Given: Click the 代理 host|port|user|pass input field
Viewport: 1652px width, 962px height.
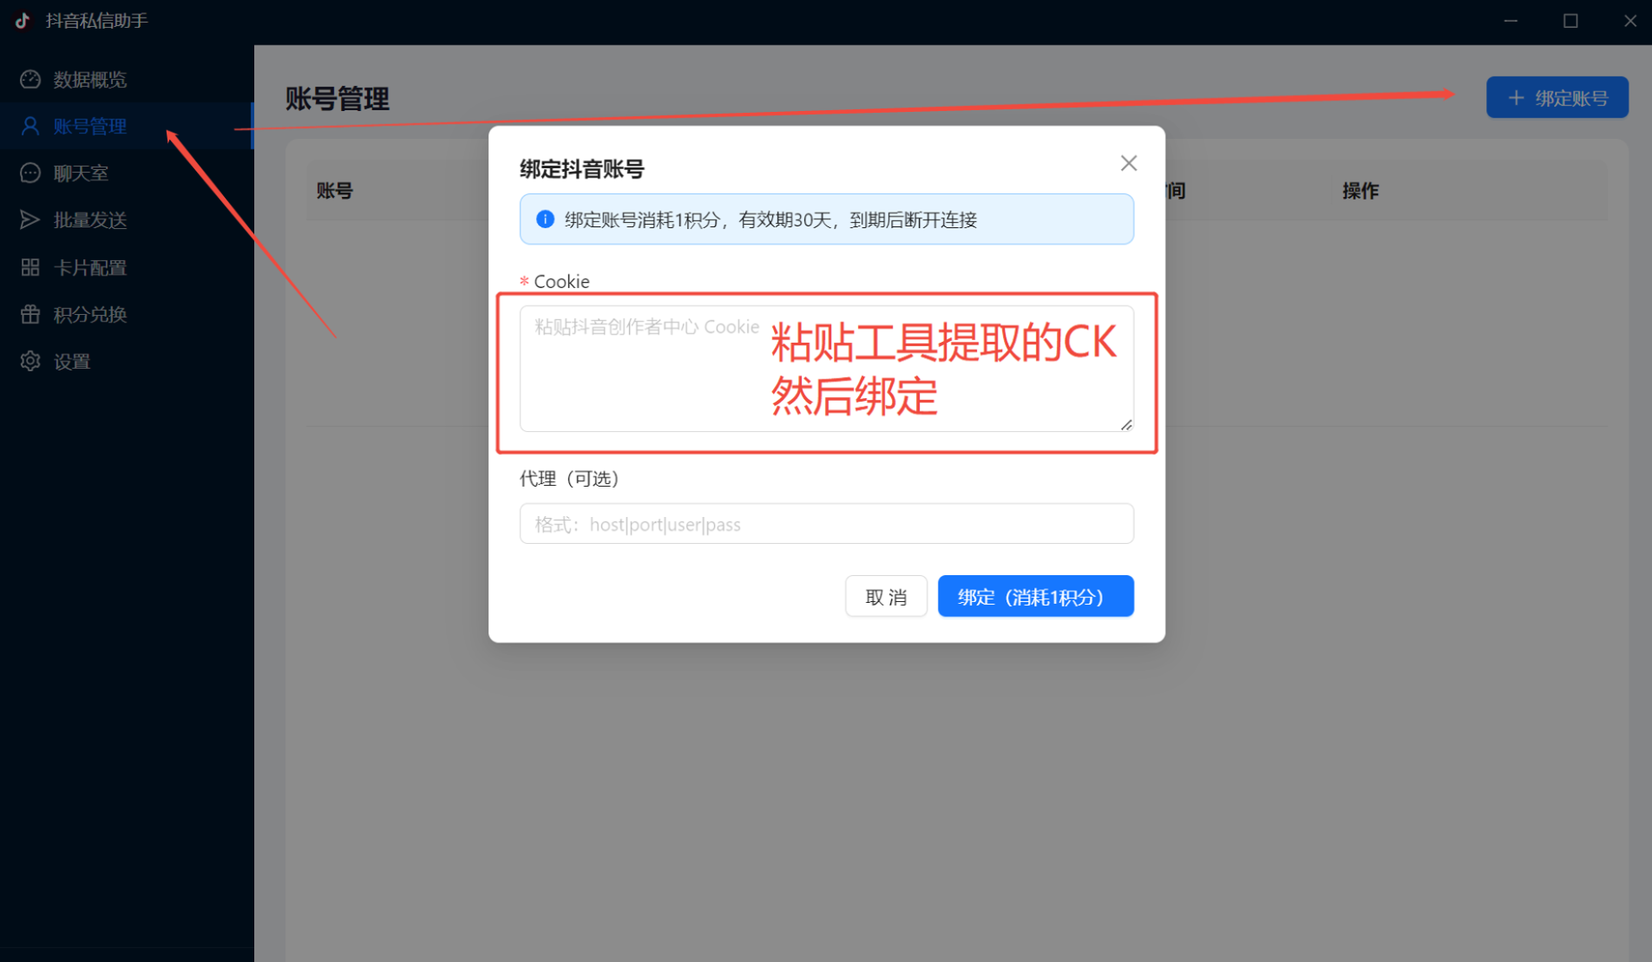Looking at the screenshot, I should pos(826,524).
